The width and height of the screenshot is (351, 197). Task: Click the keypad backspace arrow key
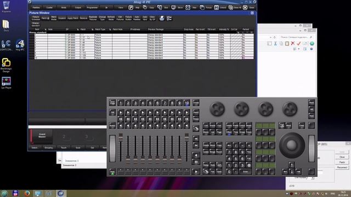click(229, 145)
